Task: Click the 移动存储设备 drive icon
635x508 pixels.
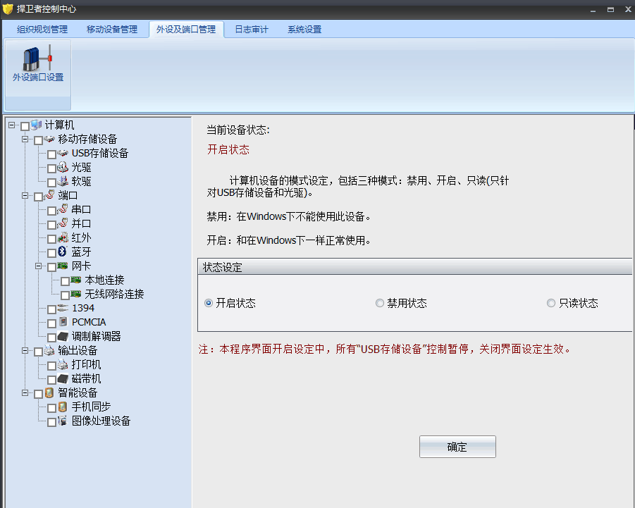Action: [49, 140]
